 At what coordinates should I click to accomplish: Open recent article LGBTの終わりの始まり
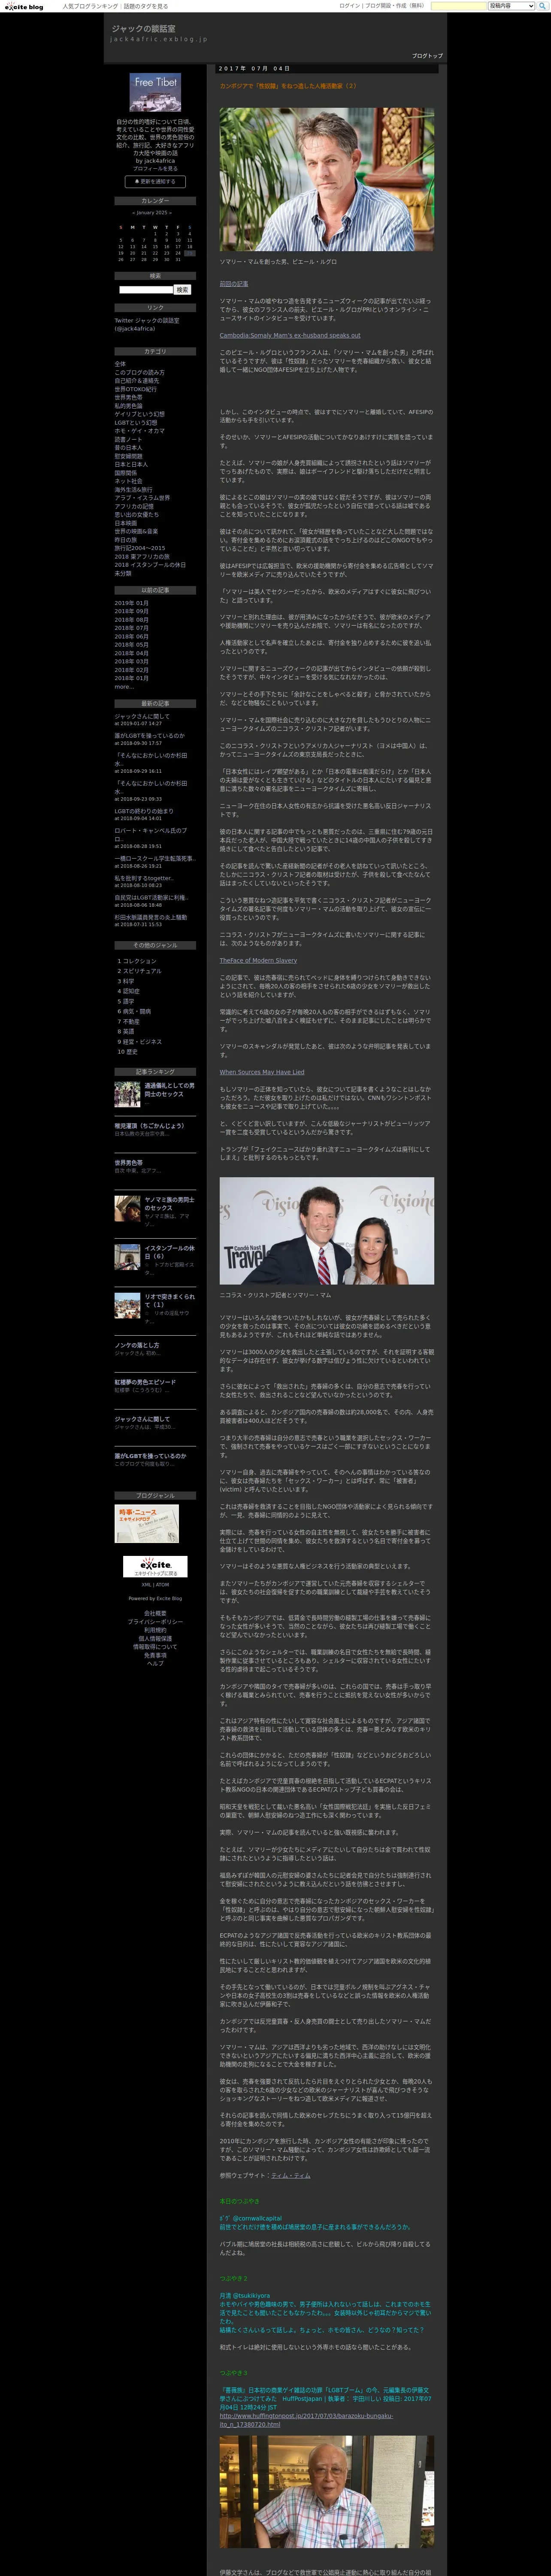pos(144,811)
